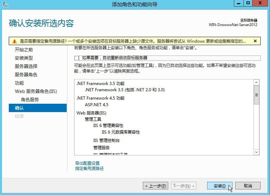The width and height of the screenshot is (270, 195).
Task: Open the 服务器选择 step
Action: click(x=26, y=66)
